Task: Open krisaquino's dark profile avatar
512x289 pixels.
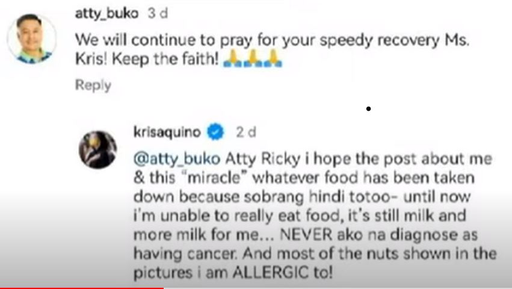Action: click(x=97, y=150)
